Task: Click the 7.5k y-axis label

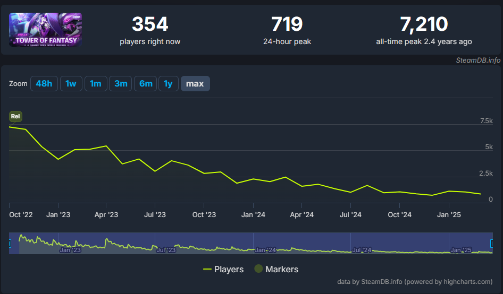Action: coord(487,121)
